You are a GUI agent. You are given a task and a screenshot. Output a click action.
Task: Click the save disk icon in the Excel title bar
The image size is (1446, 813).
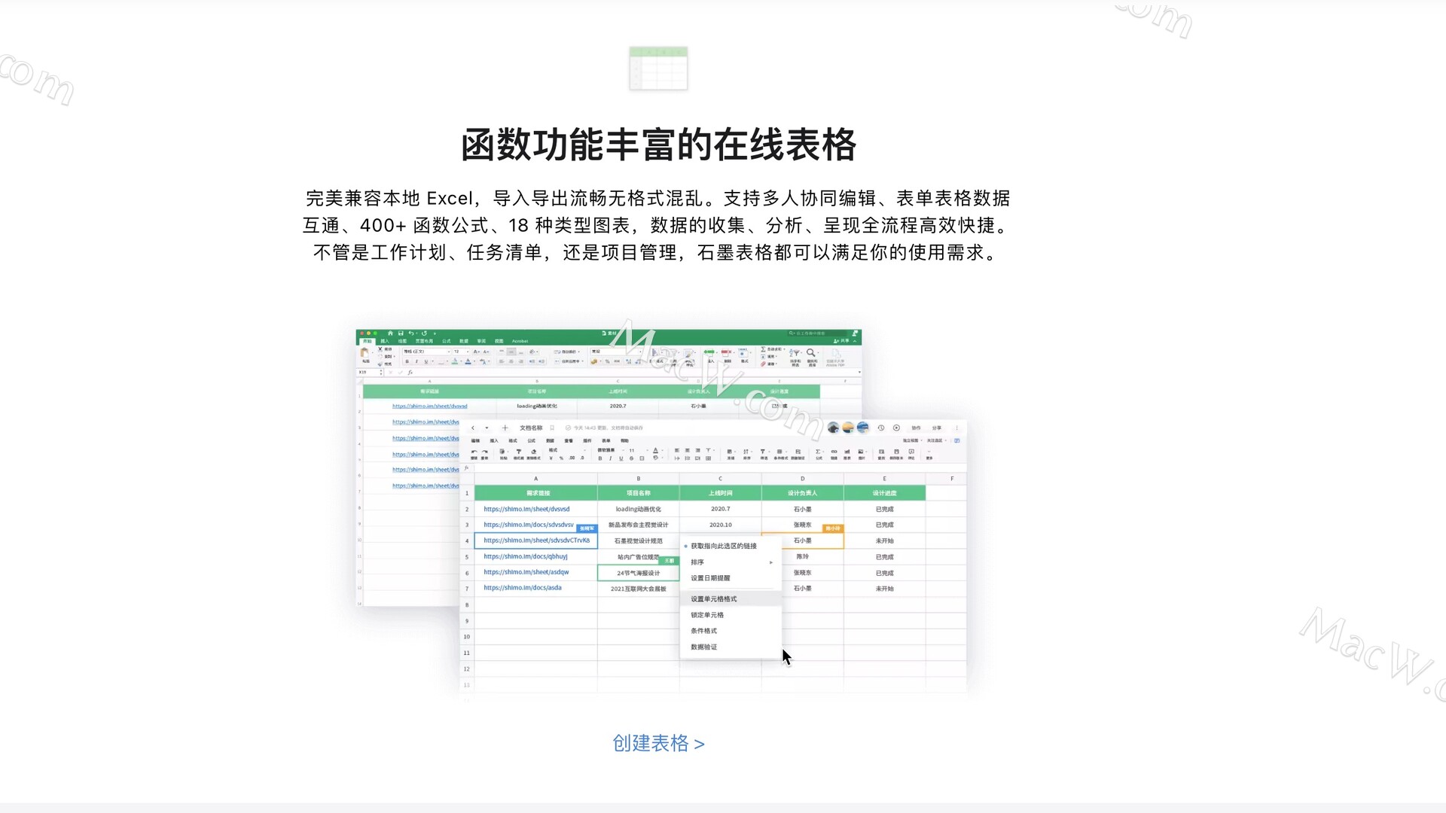tap(401, 333)
